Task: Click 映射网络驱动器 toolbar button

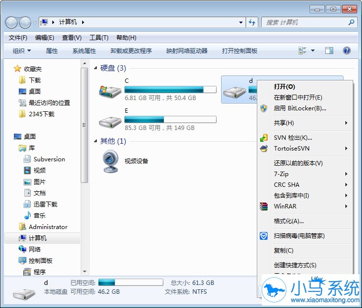Action: [x=187, y=51]
